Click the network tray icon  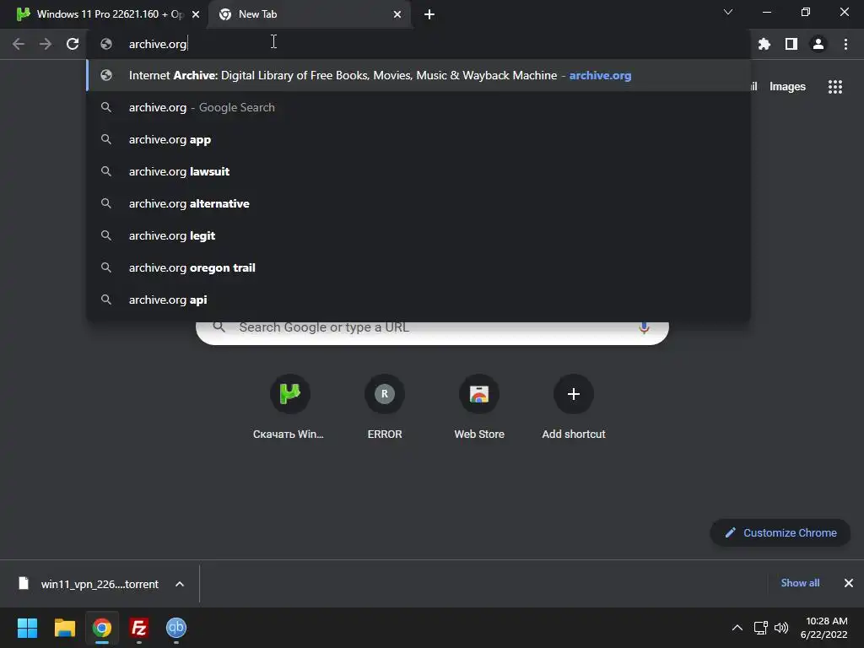761,628
